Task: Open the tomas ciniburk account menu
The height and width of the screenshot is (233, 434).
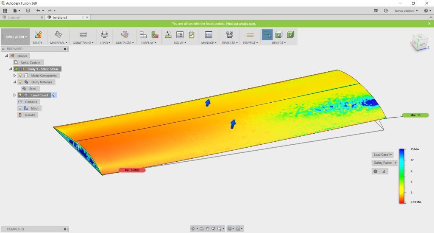Action: pos(406,10)
